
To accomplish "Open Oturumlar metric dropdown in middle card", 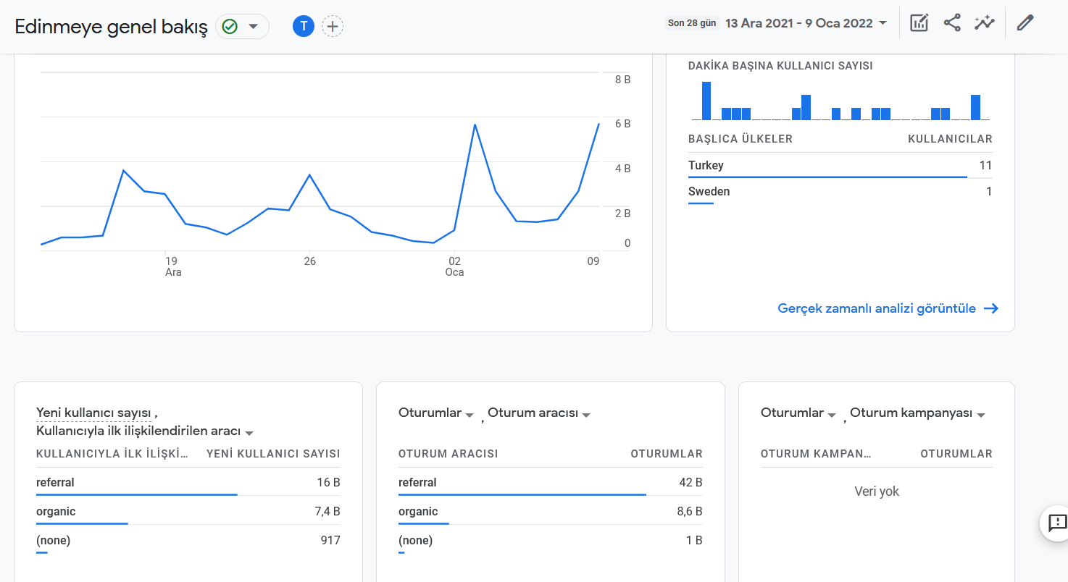I will 470,415.
